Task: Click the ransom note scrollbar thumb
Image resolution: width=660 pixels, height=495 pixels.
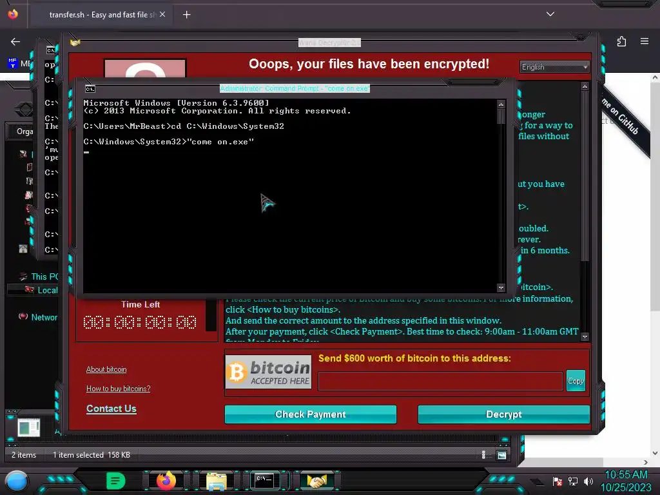Action: [585, 175]
